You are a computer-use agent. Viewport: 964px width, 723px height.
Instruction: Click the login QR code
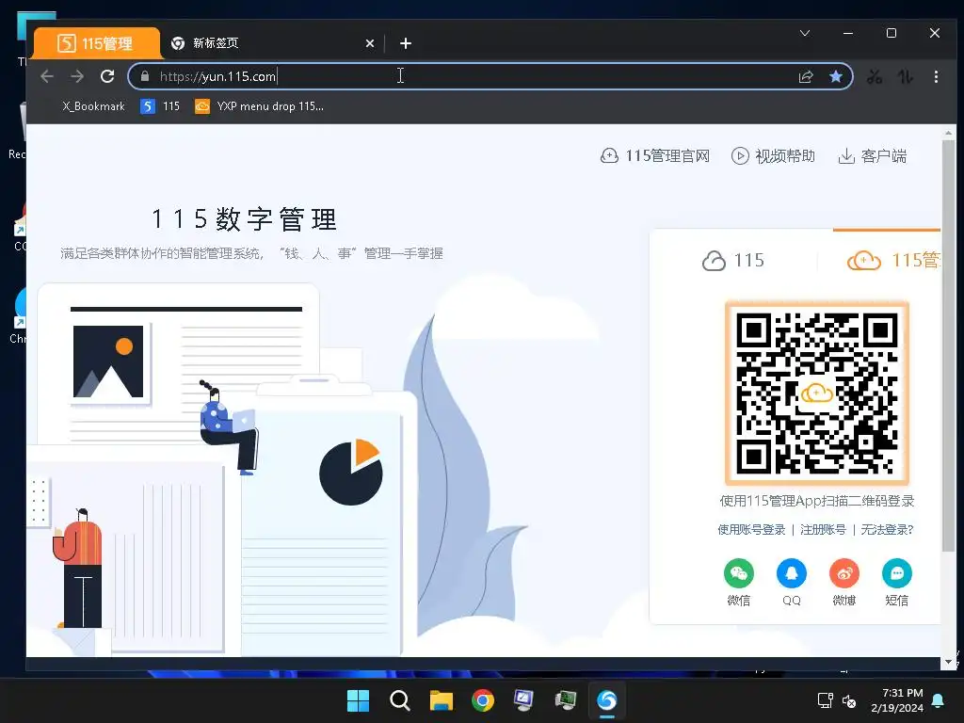point(816,394)
